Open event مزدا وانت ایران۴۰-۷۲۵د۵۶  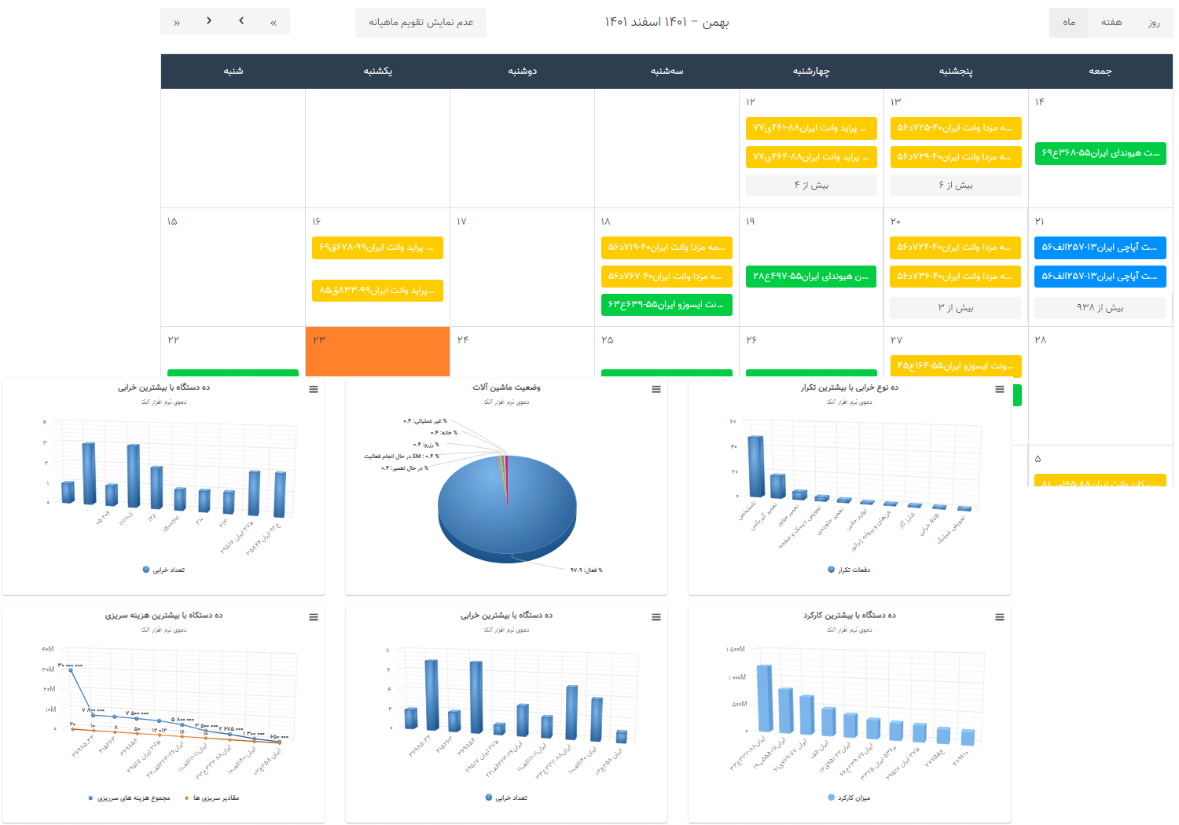pos(956,128)
